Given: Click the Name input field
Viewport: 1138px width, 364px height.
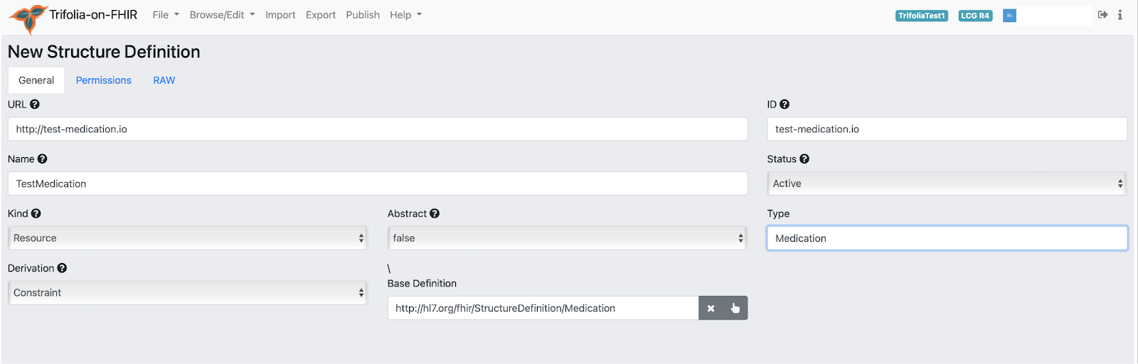Looking at the screenshot, I should (x=377, y=183).
